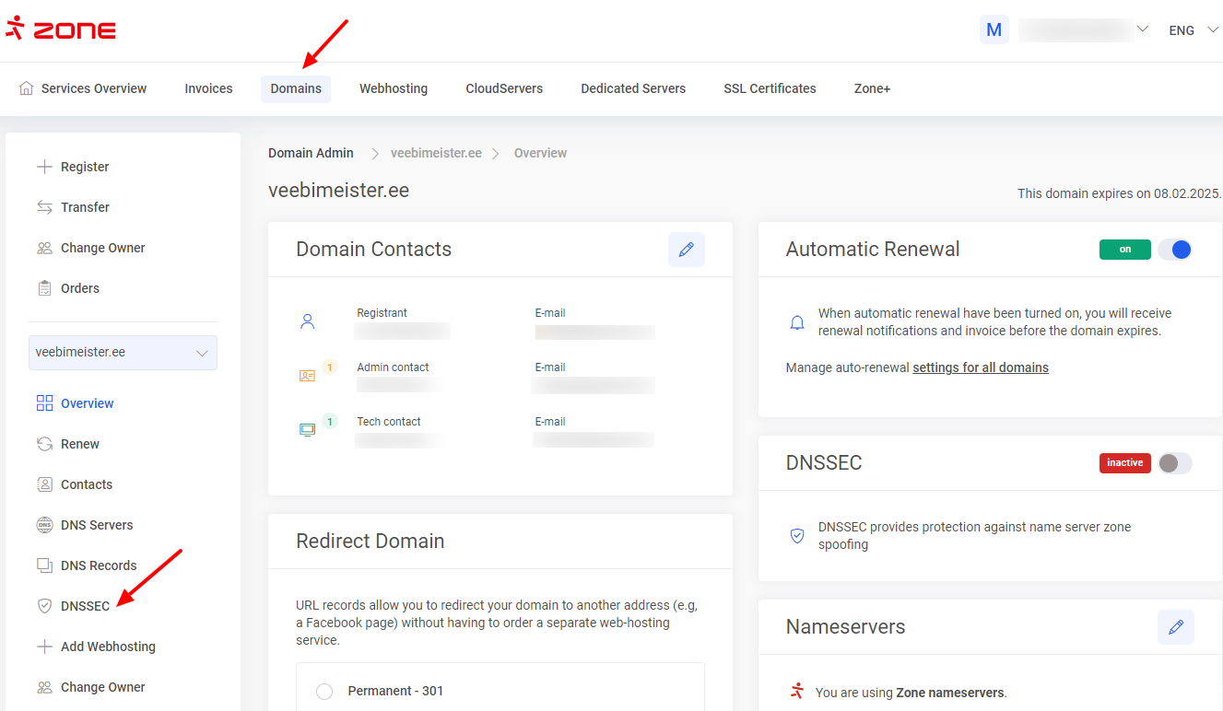Click the Nameservers edit pencil icon
This screenshot has width=1223, height=711.
pyautogui.click(x=1175, y=627)
